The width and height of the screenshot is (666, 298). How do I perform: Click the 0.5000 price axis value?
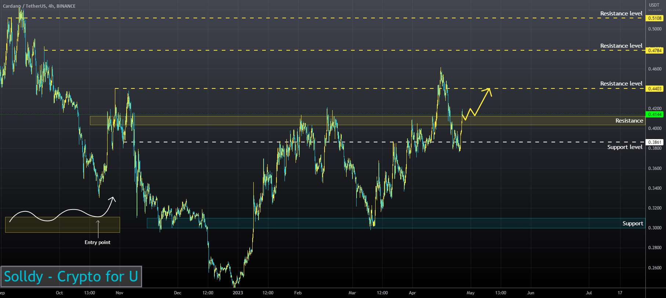[x=655, y=29]
